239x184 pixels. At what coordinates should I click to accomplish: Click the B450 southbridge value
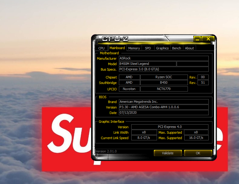tap(164, 83)
